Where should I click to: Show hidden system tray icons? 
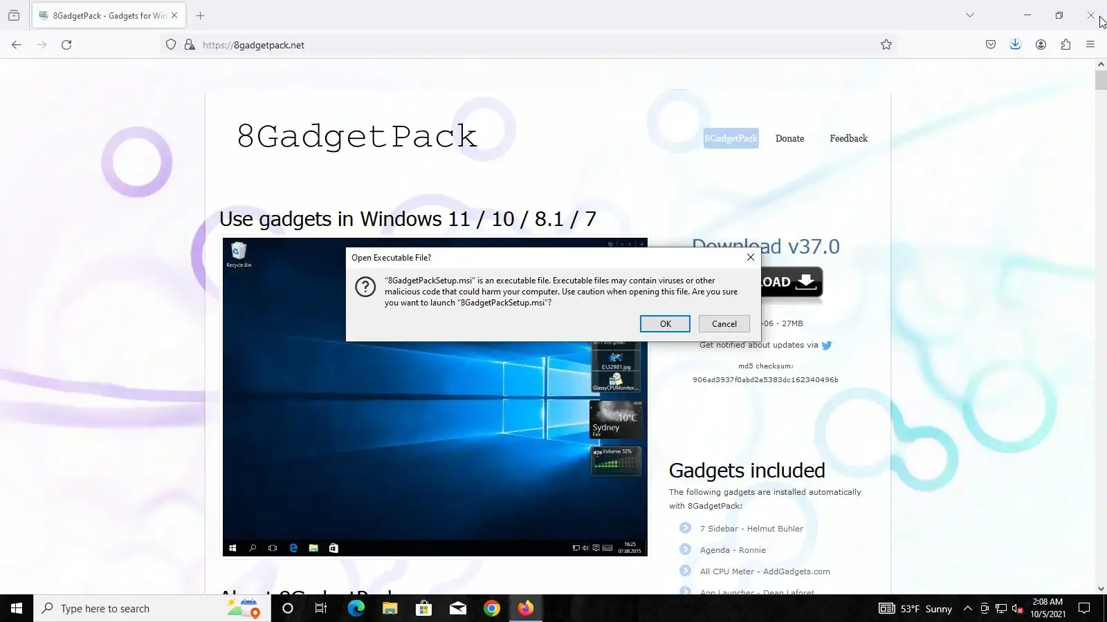click(968, 608)
